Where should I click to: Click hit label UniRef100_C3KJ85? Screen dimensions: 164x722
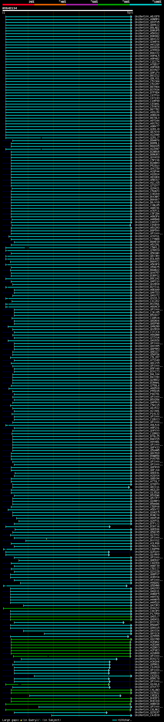147,312
